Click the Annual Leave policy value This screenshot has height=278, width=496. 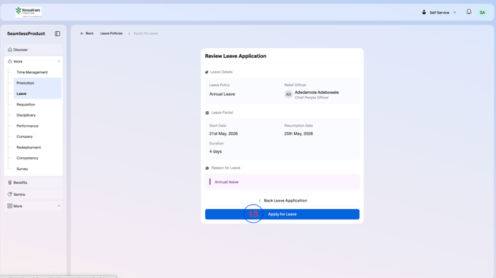click(x=222, y=94)
